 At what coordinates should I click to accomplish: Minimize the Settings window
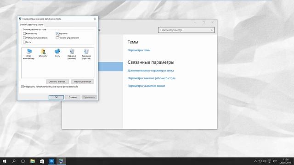pos(195,22)
